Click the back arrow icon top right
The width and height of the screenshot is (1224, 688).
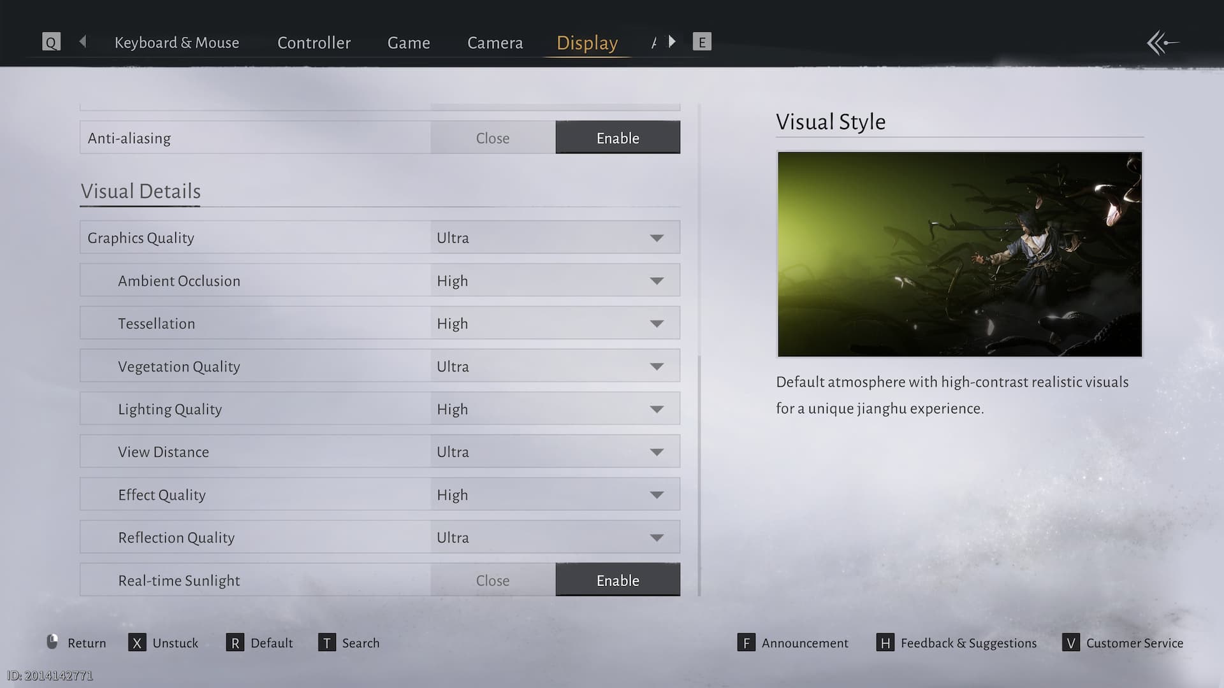point(1163,43)
